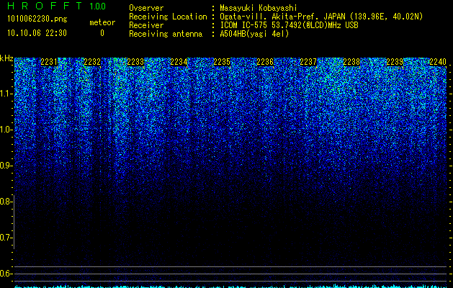This screenshot has width=453, height=288.
Task: Click the 1.0 kHz axis label
Action: tap(6, 130)
